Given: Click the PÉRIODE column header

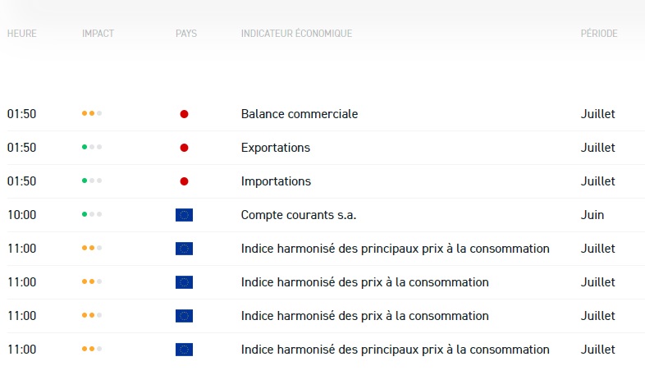Looking at the screenshot, I should (599, 34).
